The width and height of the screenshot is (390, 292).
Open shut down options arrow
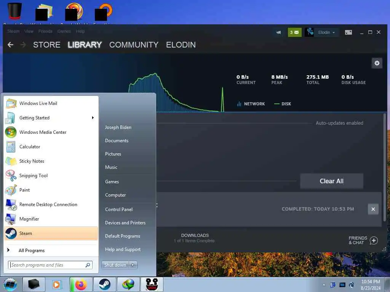133,265
